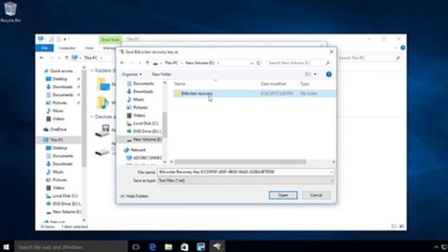Screen dimensions: 448x252
Task: Show hidden system tray icons
Action: pos(436,247)
